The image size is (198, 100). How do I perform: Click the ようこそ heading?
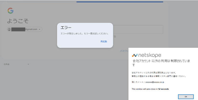coord(18,21)
